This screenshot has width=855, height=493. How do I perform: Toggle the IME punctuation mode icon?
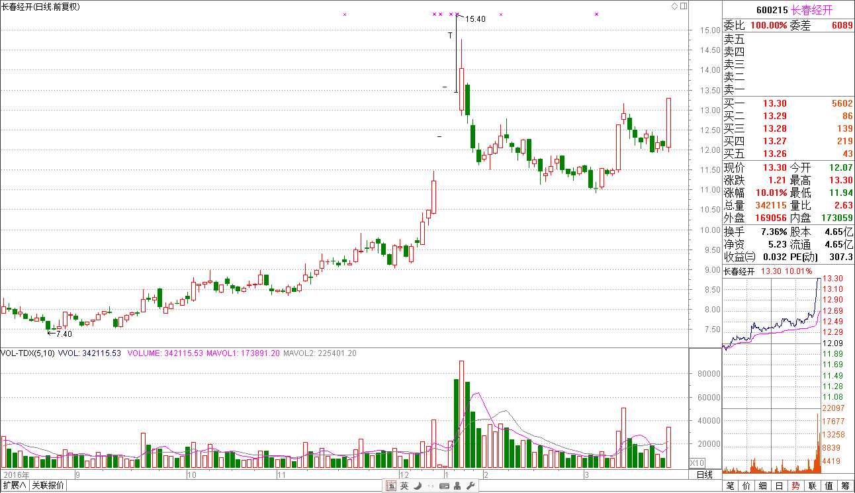[430, 486]
